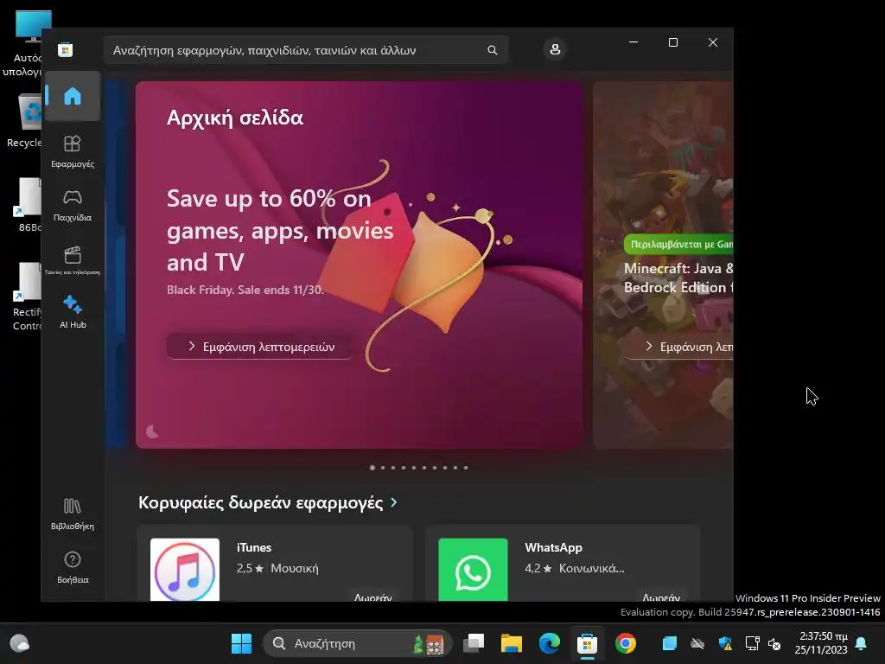This screenshot has width=885, height=664.
Task: Select the 86Box desktop shortcut
Action: pos(27,205)
